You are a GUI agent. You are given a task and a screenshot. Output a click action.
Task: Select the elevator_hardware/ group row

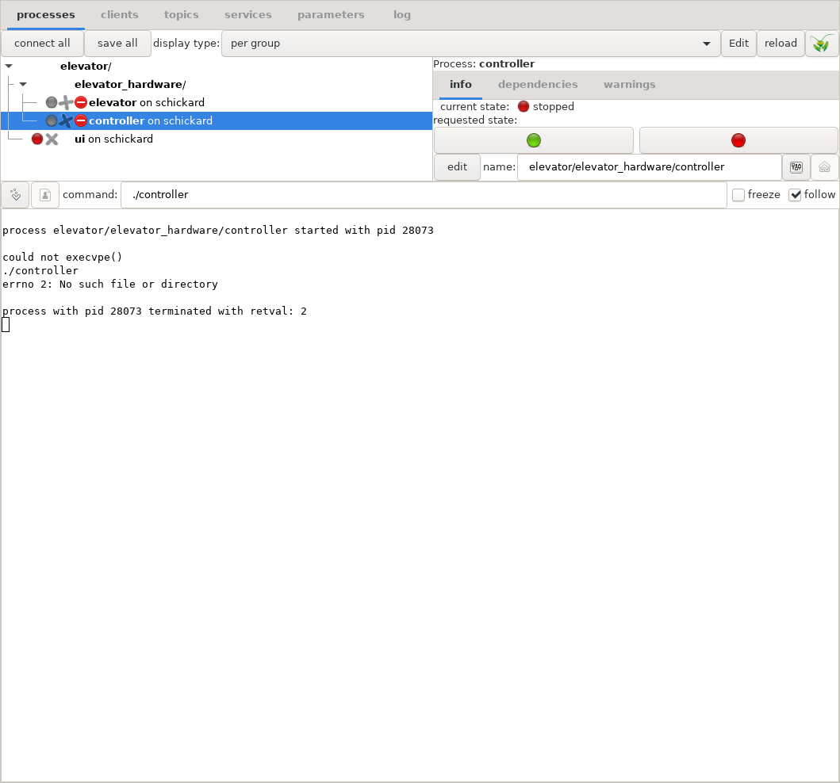tap(217, 85)
